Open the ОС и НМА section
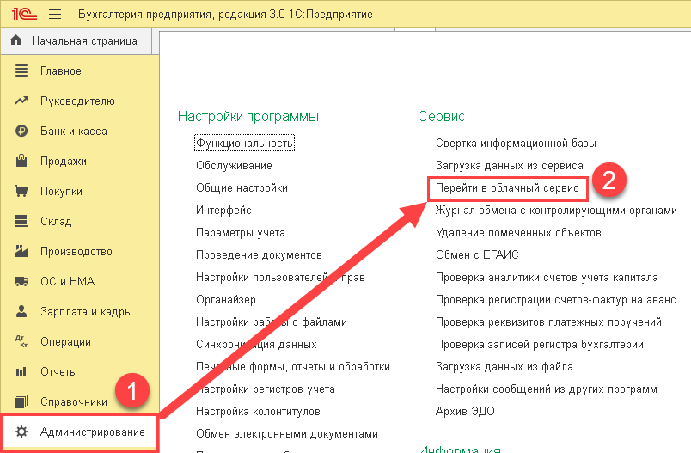The width and height of the screenshot is (691, 453). coord(67,282)
